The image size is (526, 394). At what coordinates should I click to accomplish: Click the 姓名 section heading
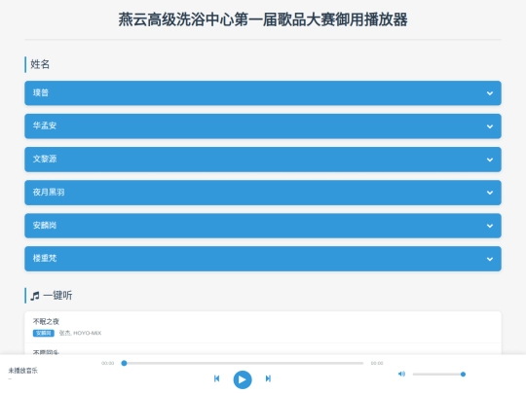tap(40, 64)
